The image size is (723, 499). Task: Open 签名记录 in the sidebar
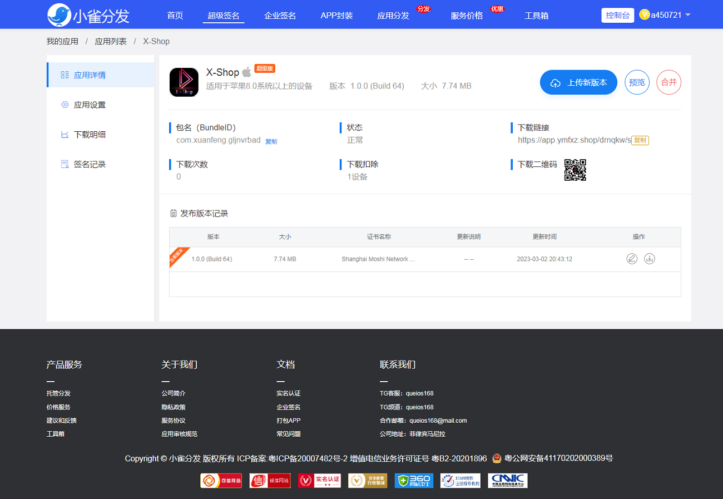pos(90,164)
